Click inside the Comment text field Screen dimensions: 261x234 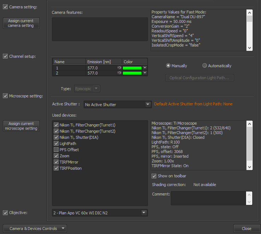click(208, 198)
